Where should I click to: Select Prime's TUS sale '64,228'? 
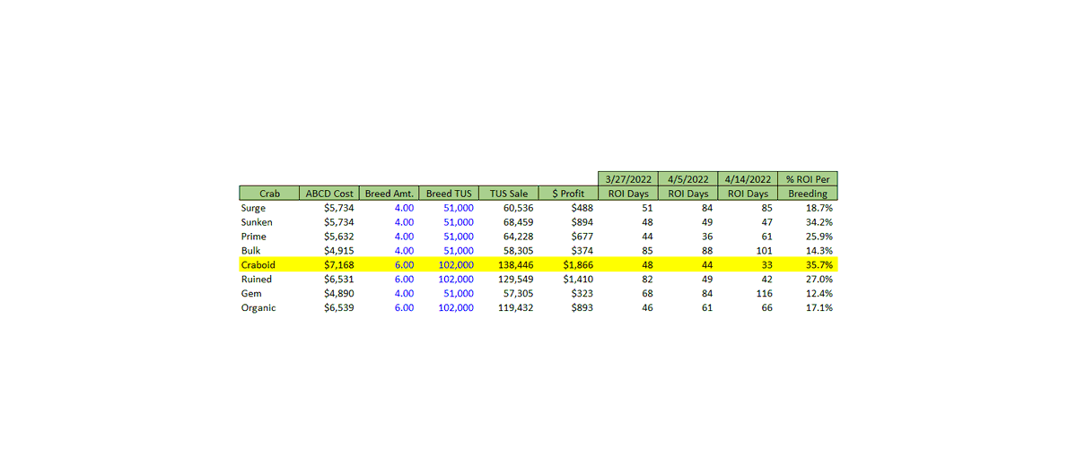pos(518,237)
